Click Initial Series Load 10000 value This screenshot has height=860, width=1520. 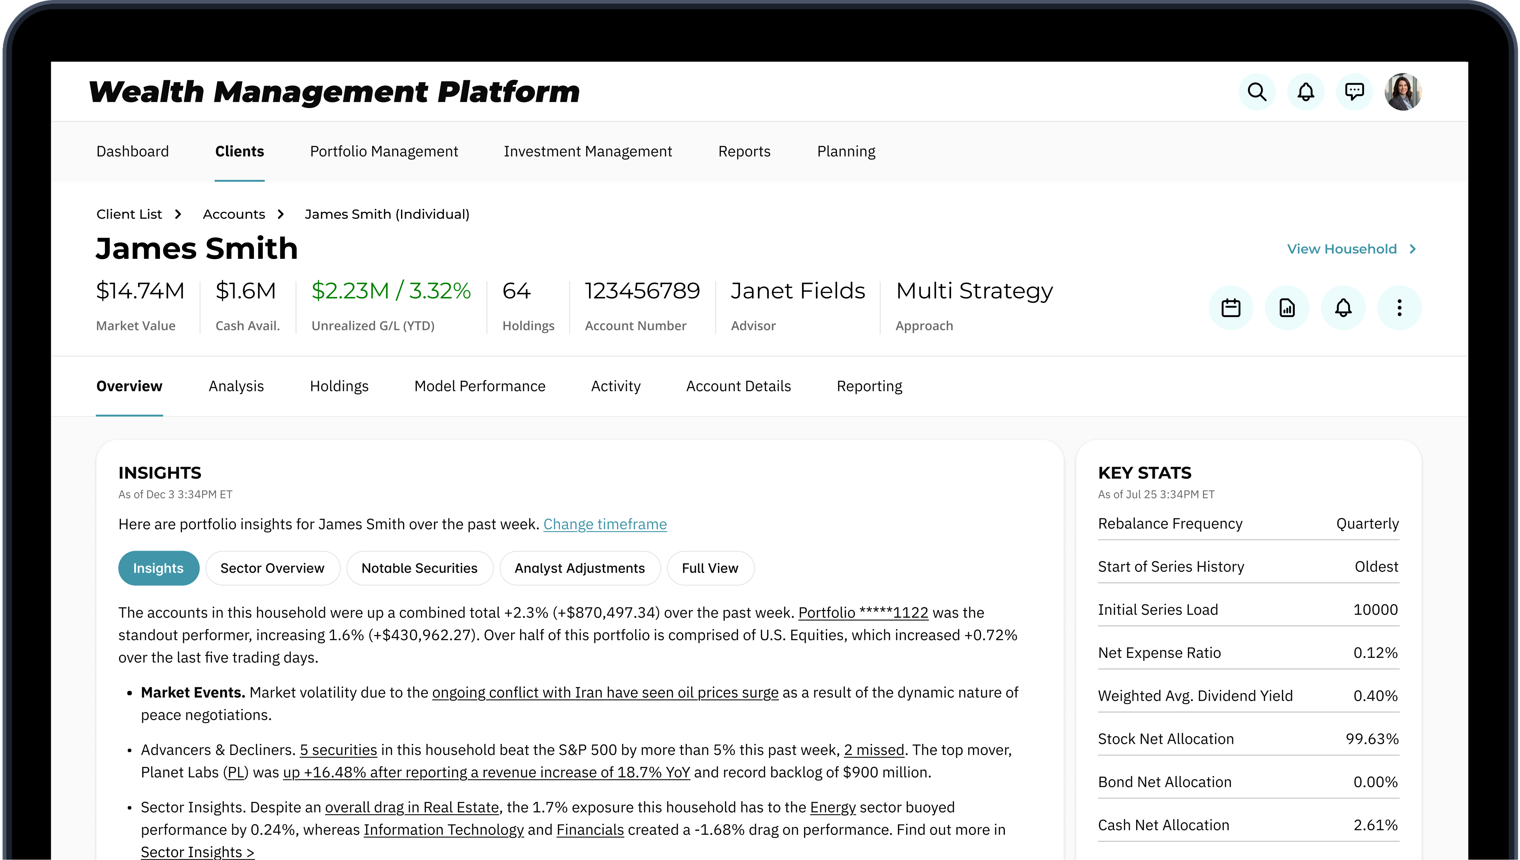point(1375,610)
